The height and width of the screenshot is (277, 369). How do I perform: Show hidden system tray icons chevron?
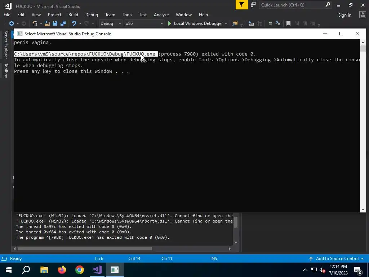point(305,270)
